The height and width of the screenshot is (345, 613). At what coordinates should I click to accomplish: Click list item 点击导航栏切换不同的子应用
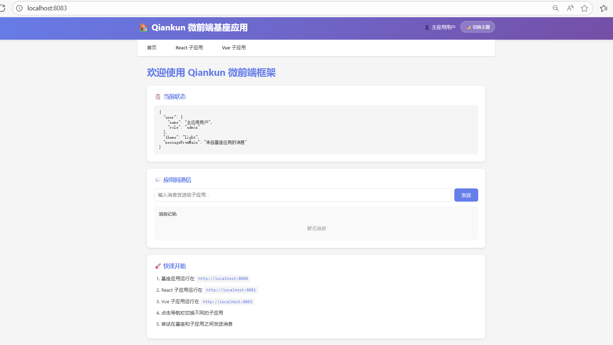[192, 313]
